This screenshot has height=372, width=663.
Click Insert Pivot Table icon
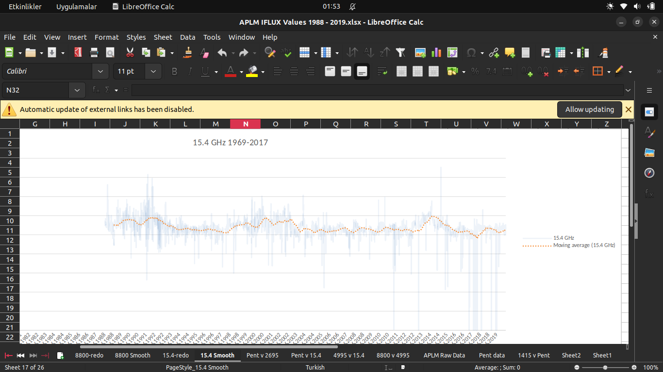point(452,53)
